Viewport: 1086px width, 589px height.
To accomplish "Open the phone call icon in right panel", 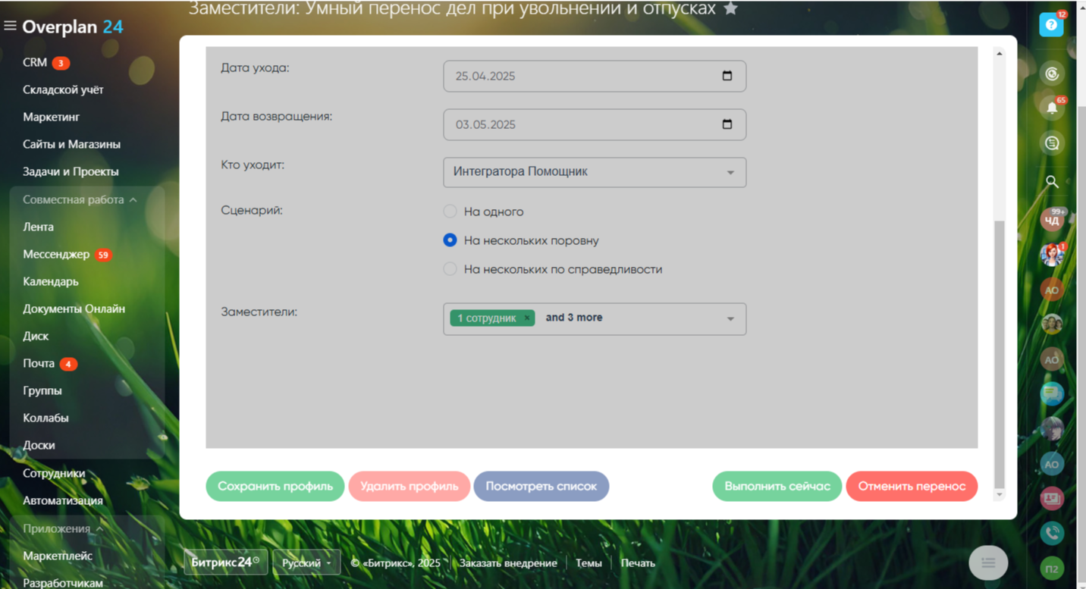I will (x=1052, y=533).
